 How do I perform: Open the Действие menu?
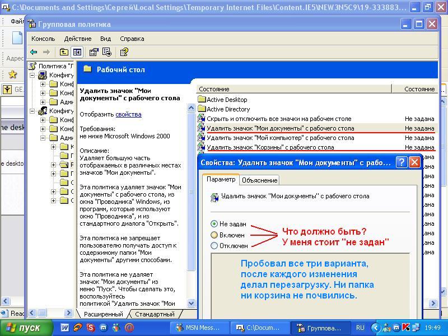(x=78, y=39)
